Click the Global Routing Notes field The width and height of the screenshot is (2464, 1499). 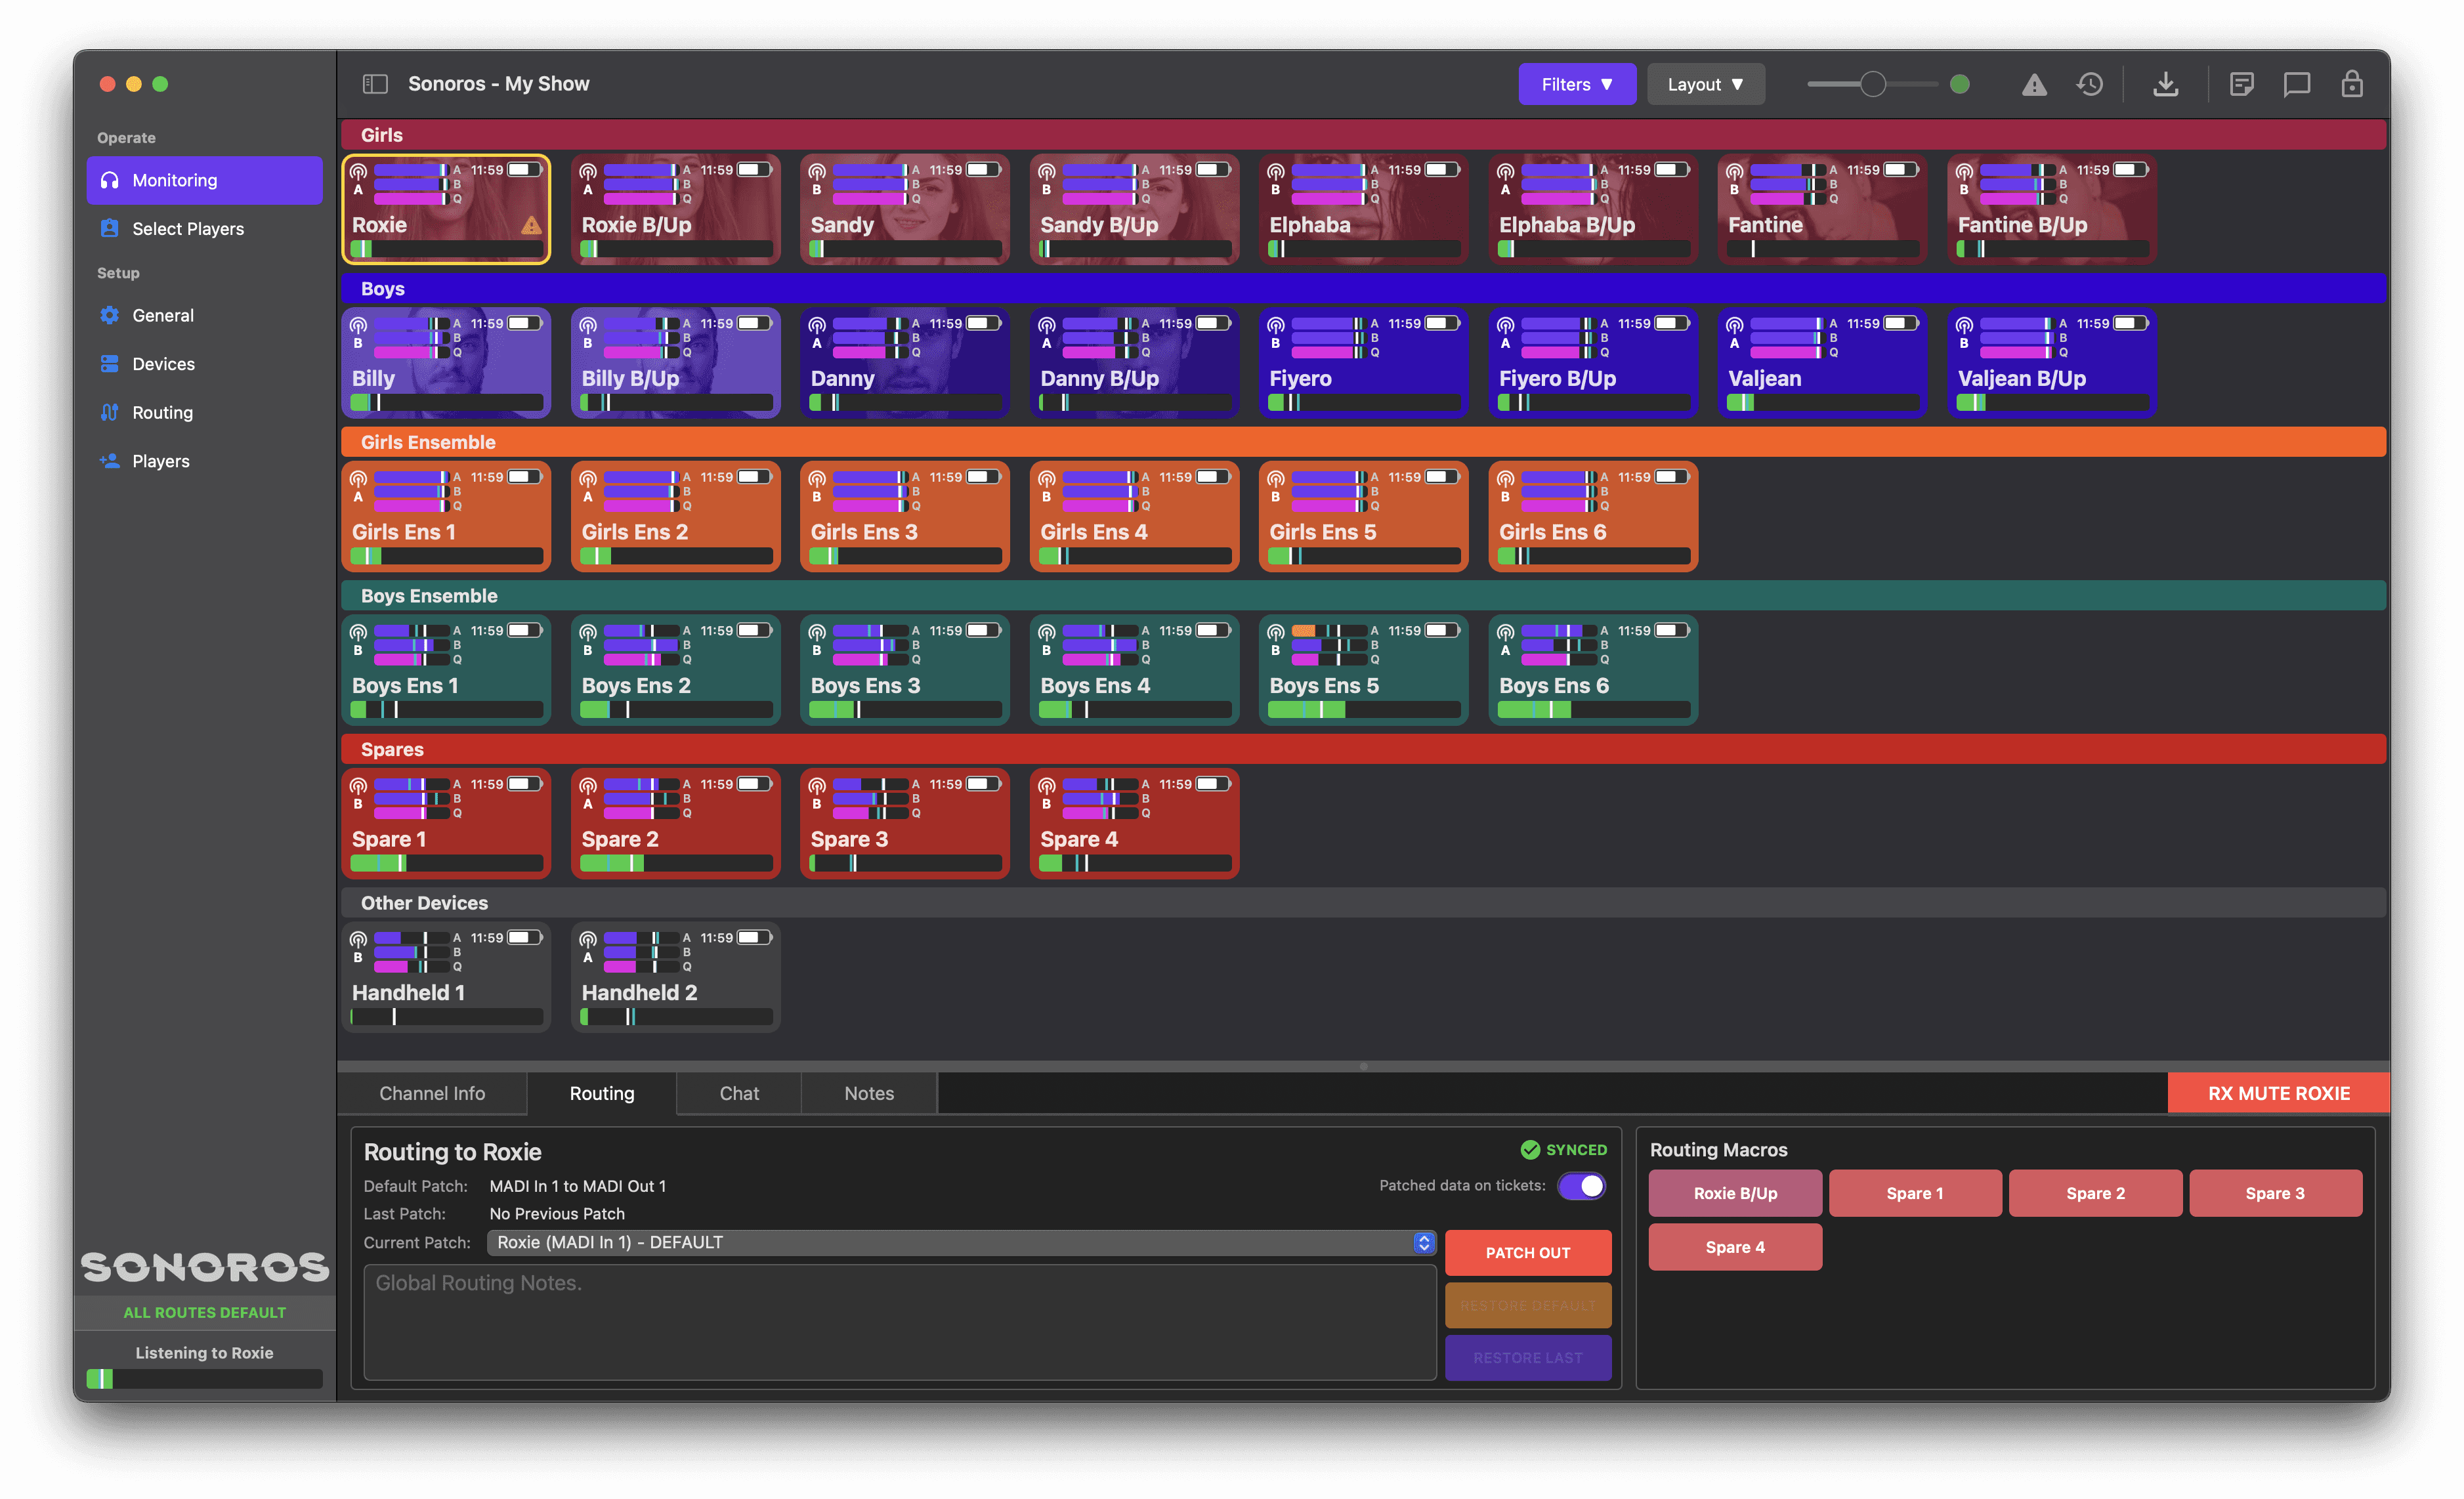pos(900,1322)
